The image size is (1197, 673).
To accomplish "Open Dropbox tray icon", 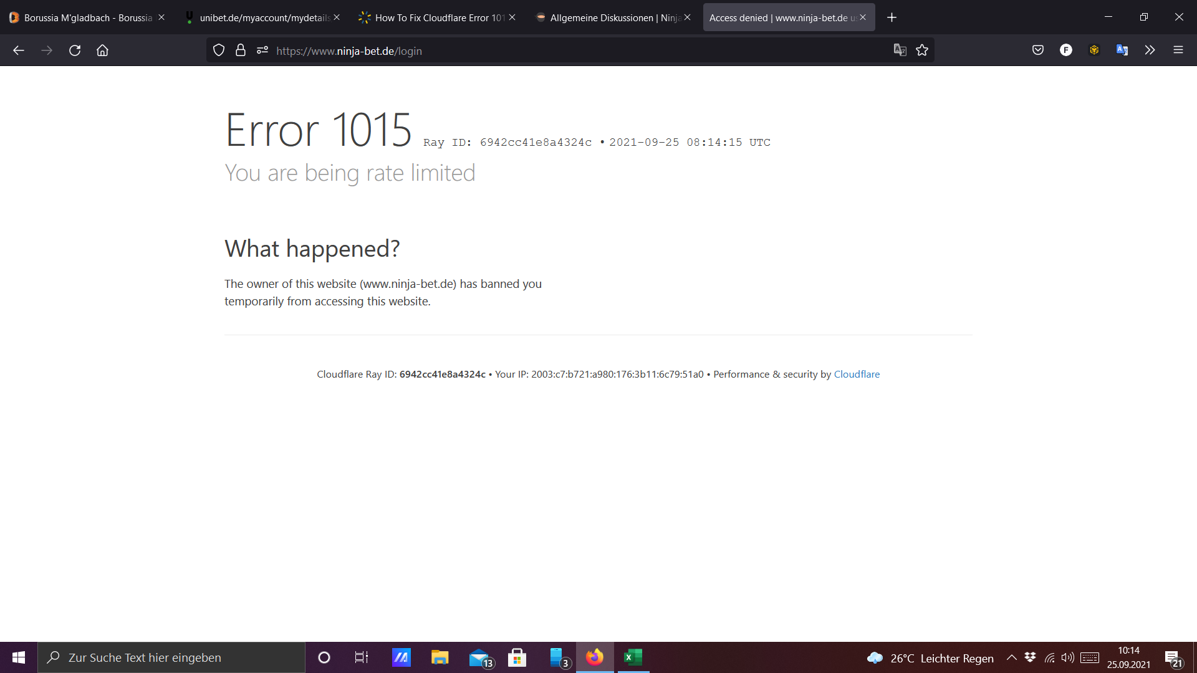I will 1030,657.
